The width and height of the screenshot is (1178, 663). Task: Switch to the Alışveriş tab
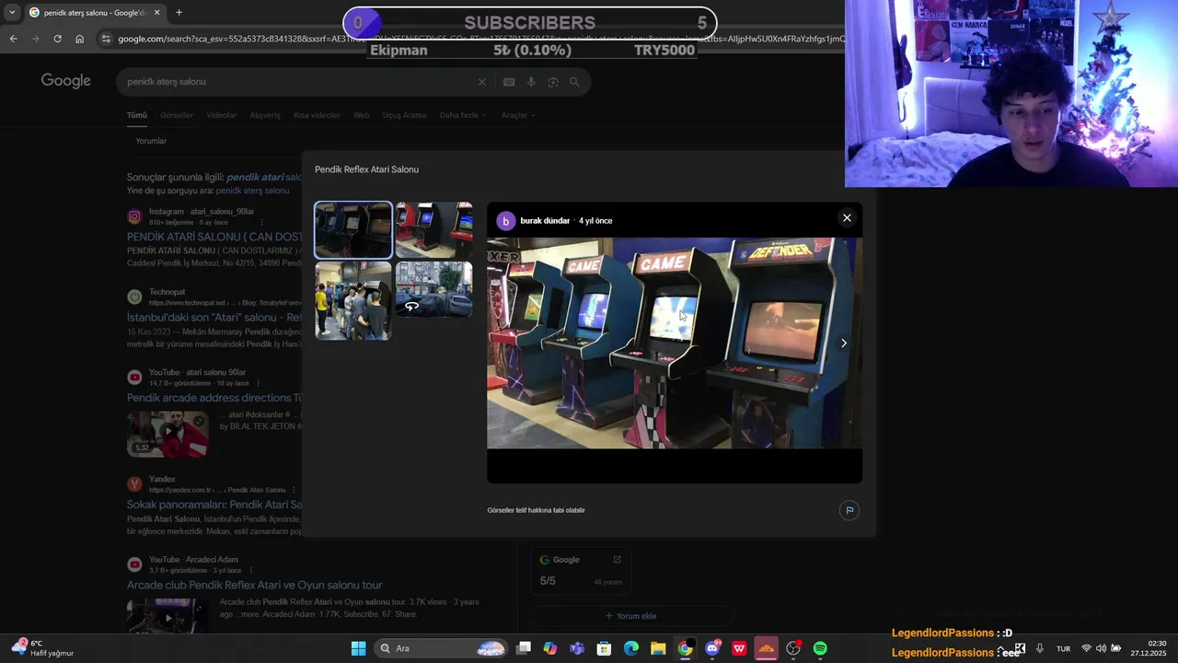pyautogui.click(x=265, y=115)
